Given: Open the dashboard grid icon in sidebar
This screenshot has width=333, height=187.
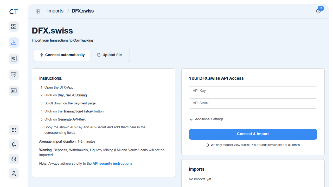Looking at the screenshot, I should tap(14, 26).
